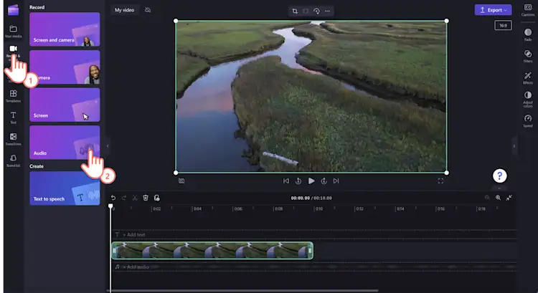Click Add audio on the timeline
Screen dimensions: 538x293
coord(136,266)
